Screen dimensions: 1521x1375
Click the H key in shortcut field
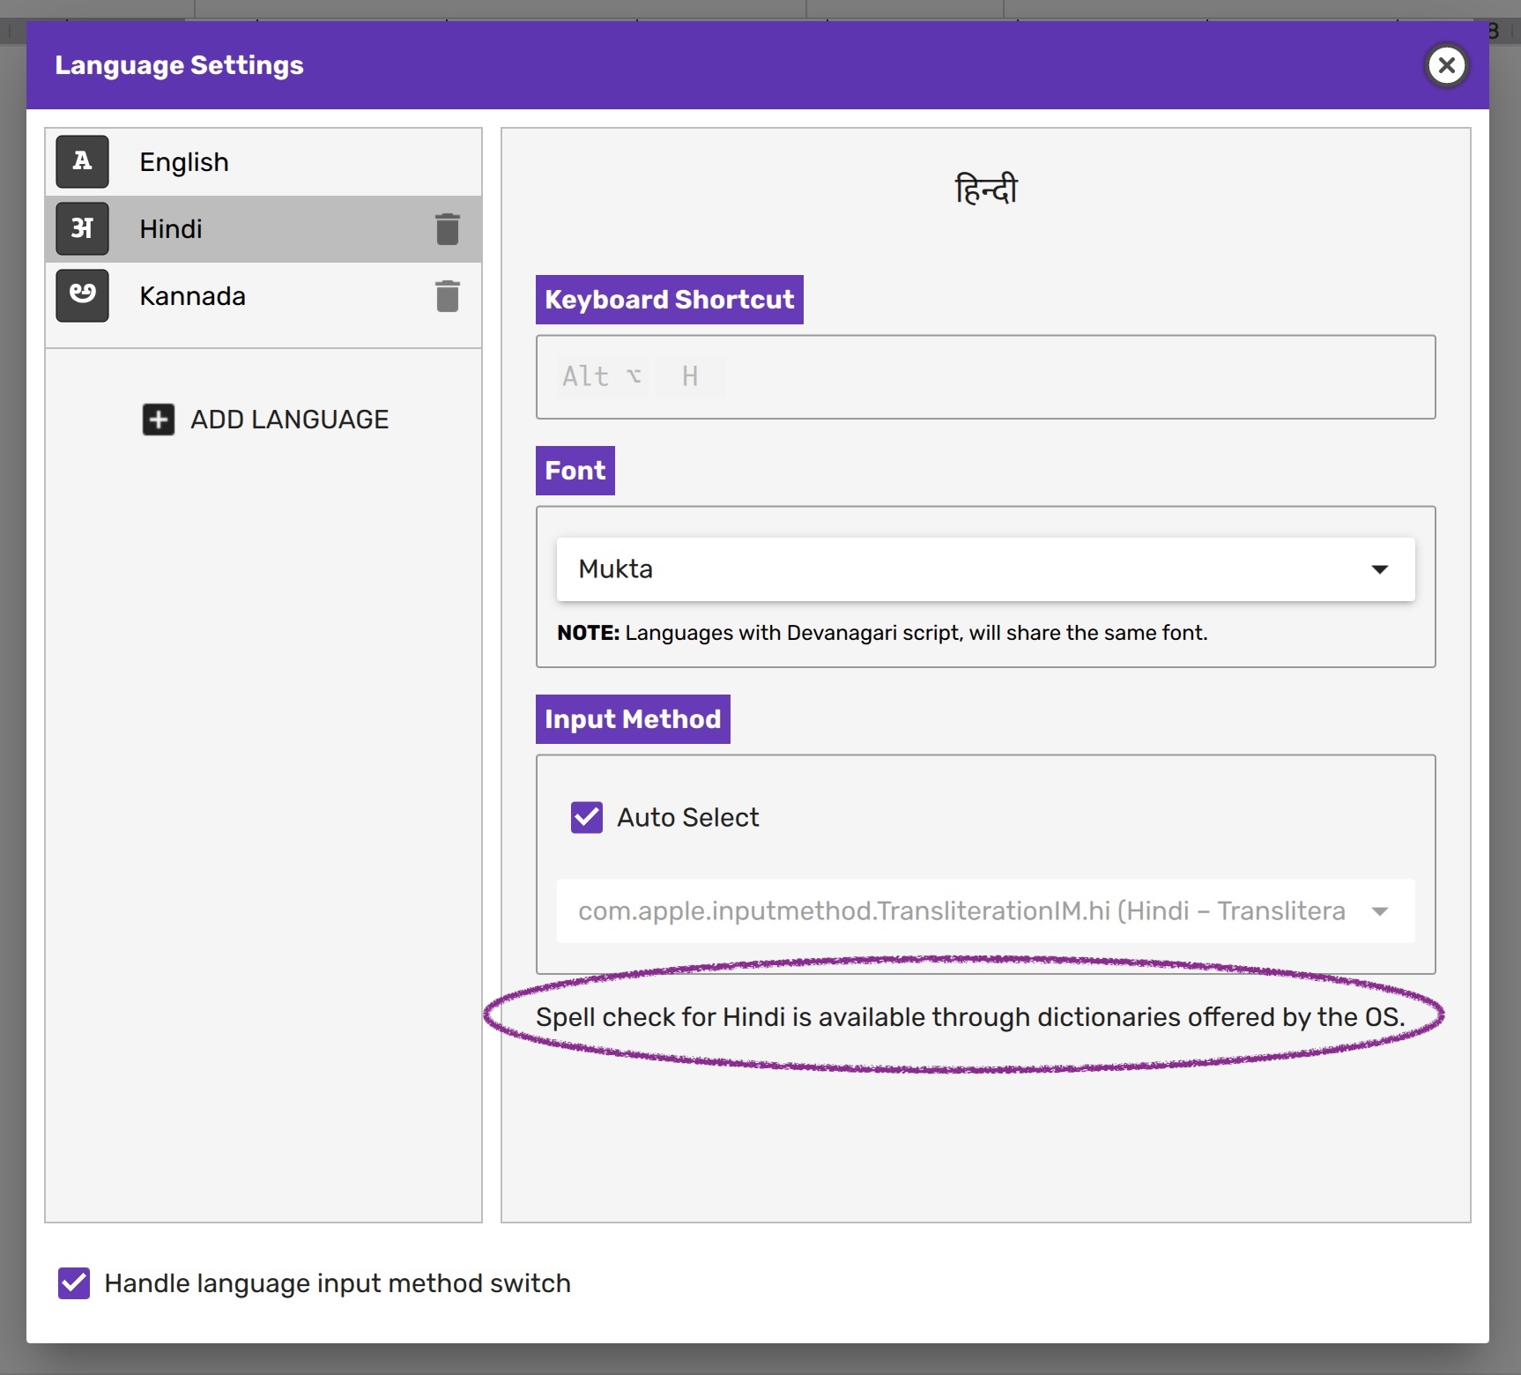point(690,376)
